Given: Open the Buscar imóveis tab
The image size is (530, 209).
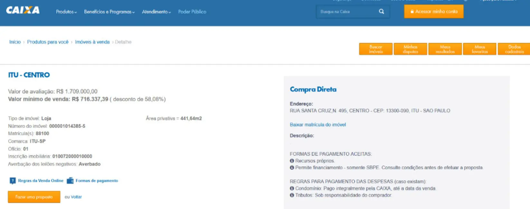Looking at the screenshot, I should pos(375,49).
